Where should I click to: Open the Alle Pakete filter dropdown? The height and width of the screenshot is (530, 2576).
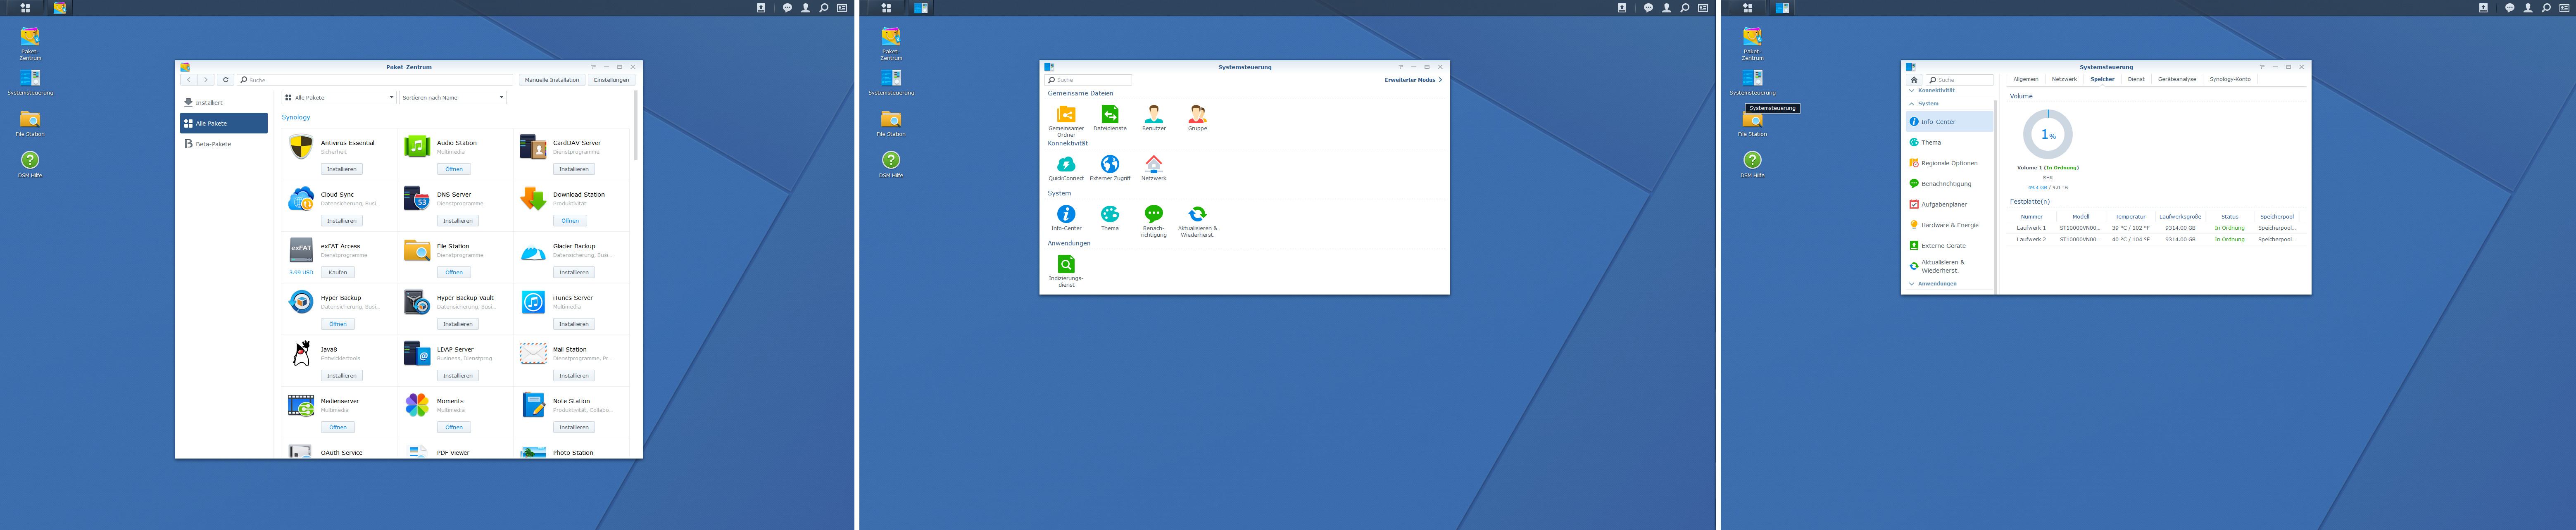click(x=339, y=97)
